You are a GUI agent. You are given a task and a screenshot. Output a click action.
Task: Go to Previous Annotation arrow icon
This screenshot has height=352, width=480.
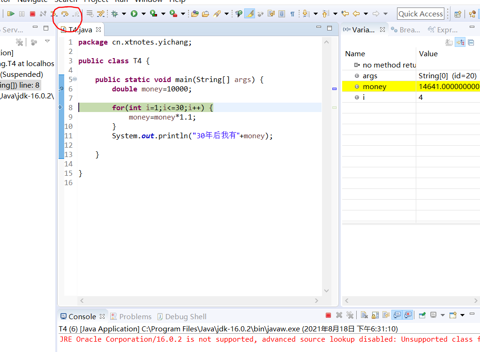325,14
